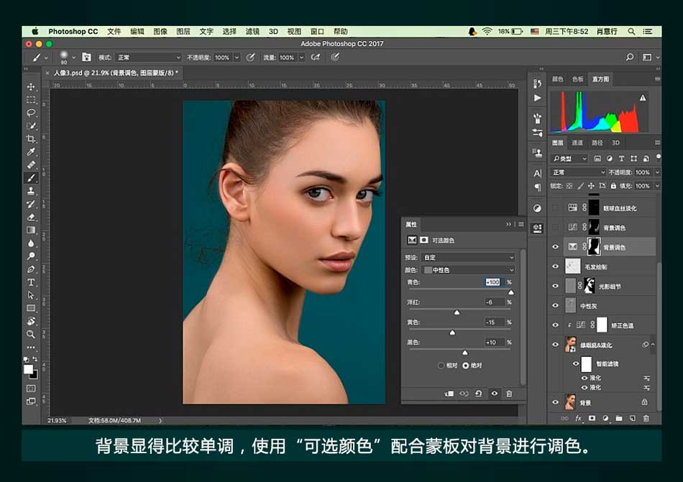Open the brush 模式 dropdown
This screenshot has height=482, width=683.
click(x=149, y=57)
